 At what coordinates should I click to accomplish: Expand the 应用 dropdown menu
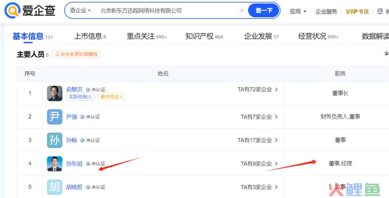(x=298, y=11)
